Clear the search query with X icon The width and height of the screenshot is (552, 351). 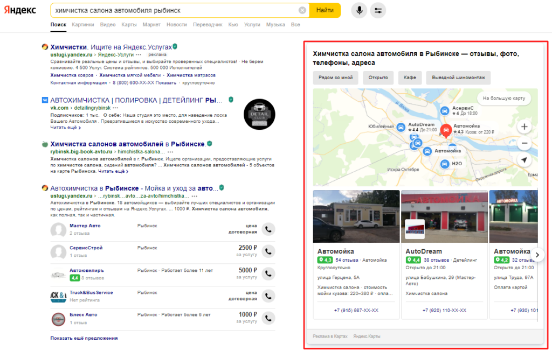302,10
